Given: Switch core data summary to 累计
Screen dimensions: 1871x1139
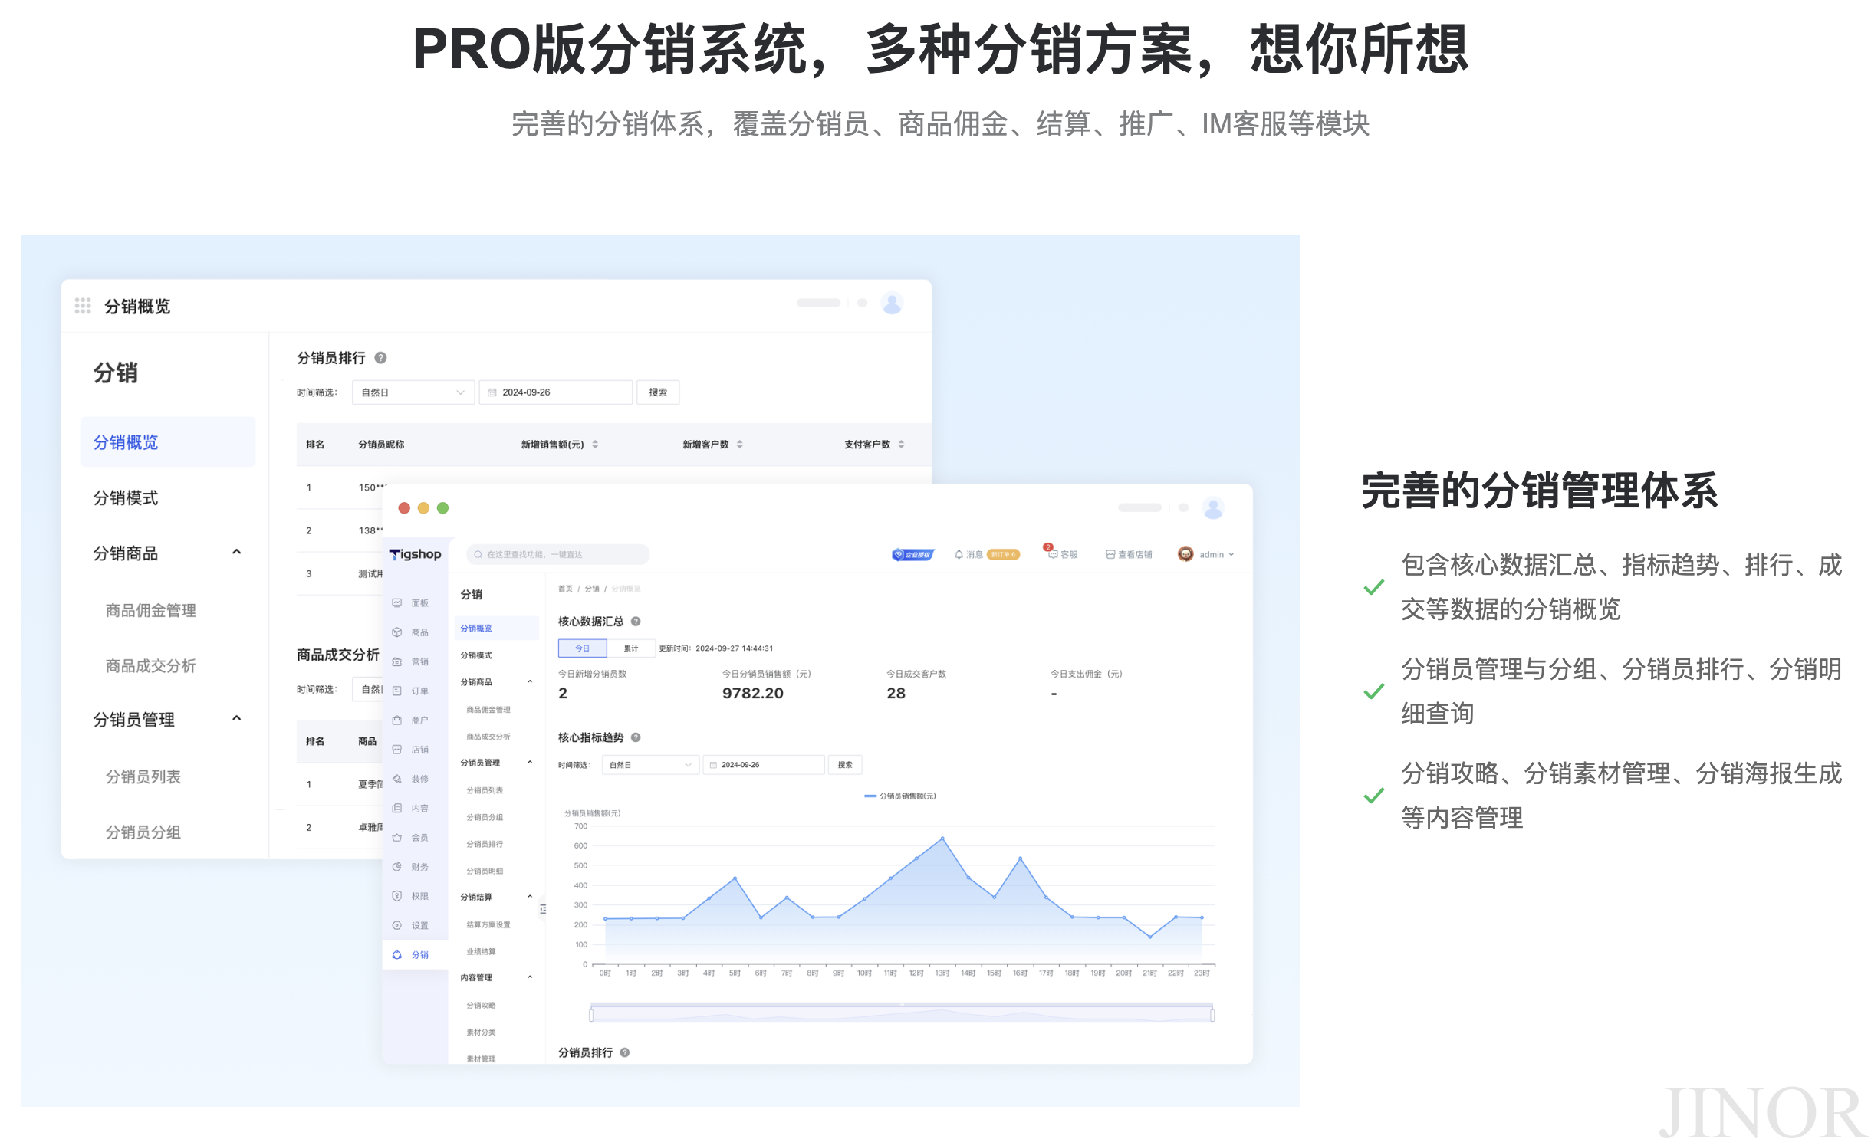Looking at the screenshot, I should pyautogui.click(x=631, y=648).
